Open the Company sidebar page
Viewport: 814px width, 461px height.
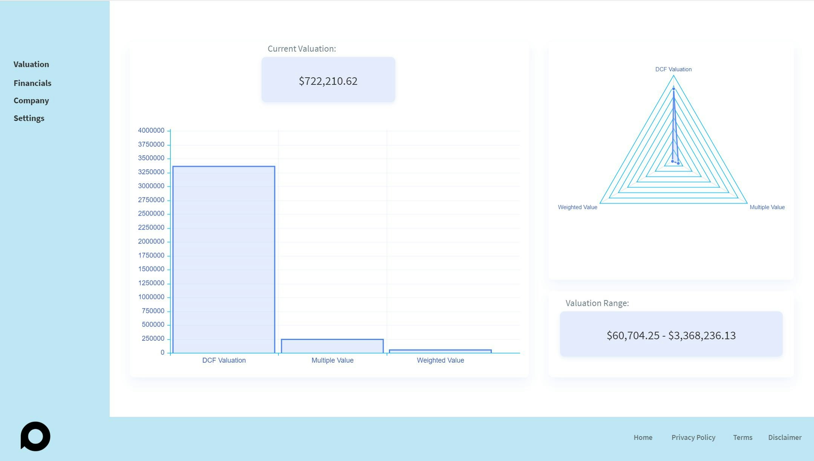[x=31, y=101]
